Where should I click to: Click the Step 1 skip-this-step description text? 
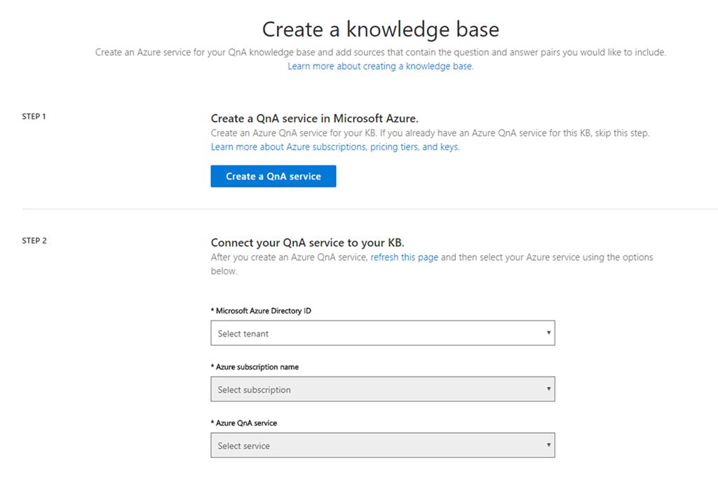430,133
